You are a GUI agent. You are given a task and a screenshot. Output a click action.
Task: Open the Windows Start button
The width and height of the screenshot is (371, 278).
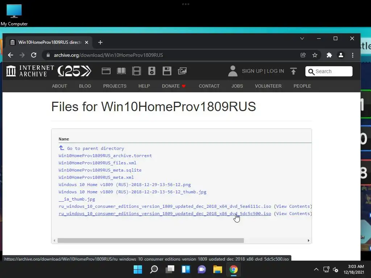click(x=138, y=269)
